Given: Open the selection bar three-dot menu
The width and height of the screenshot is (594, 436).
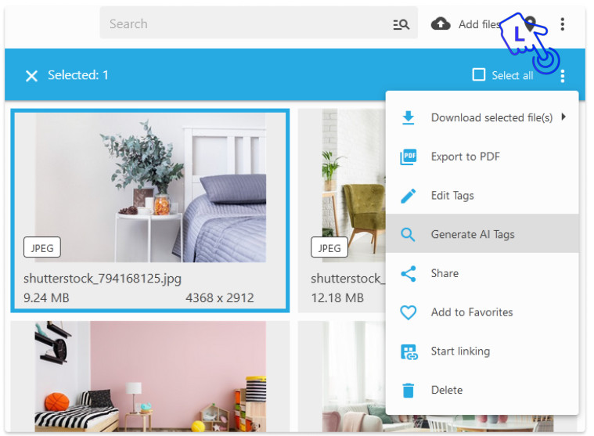Looking at the screenshot, I should pyautogui.click(x=563, y=76).
